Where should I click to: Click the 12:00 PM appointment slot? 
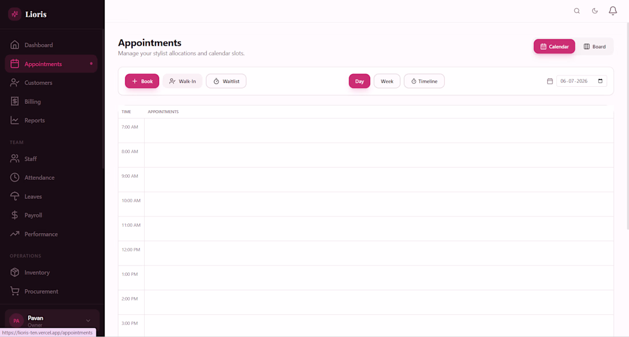[379, 253]
